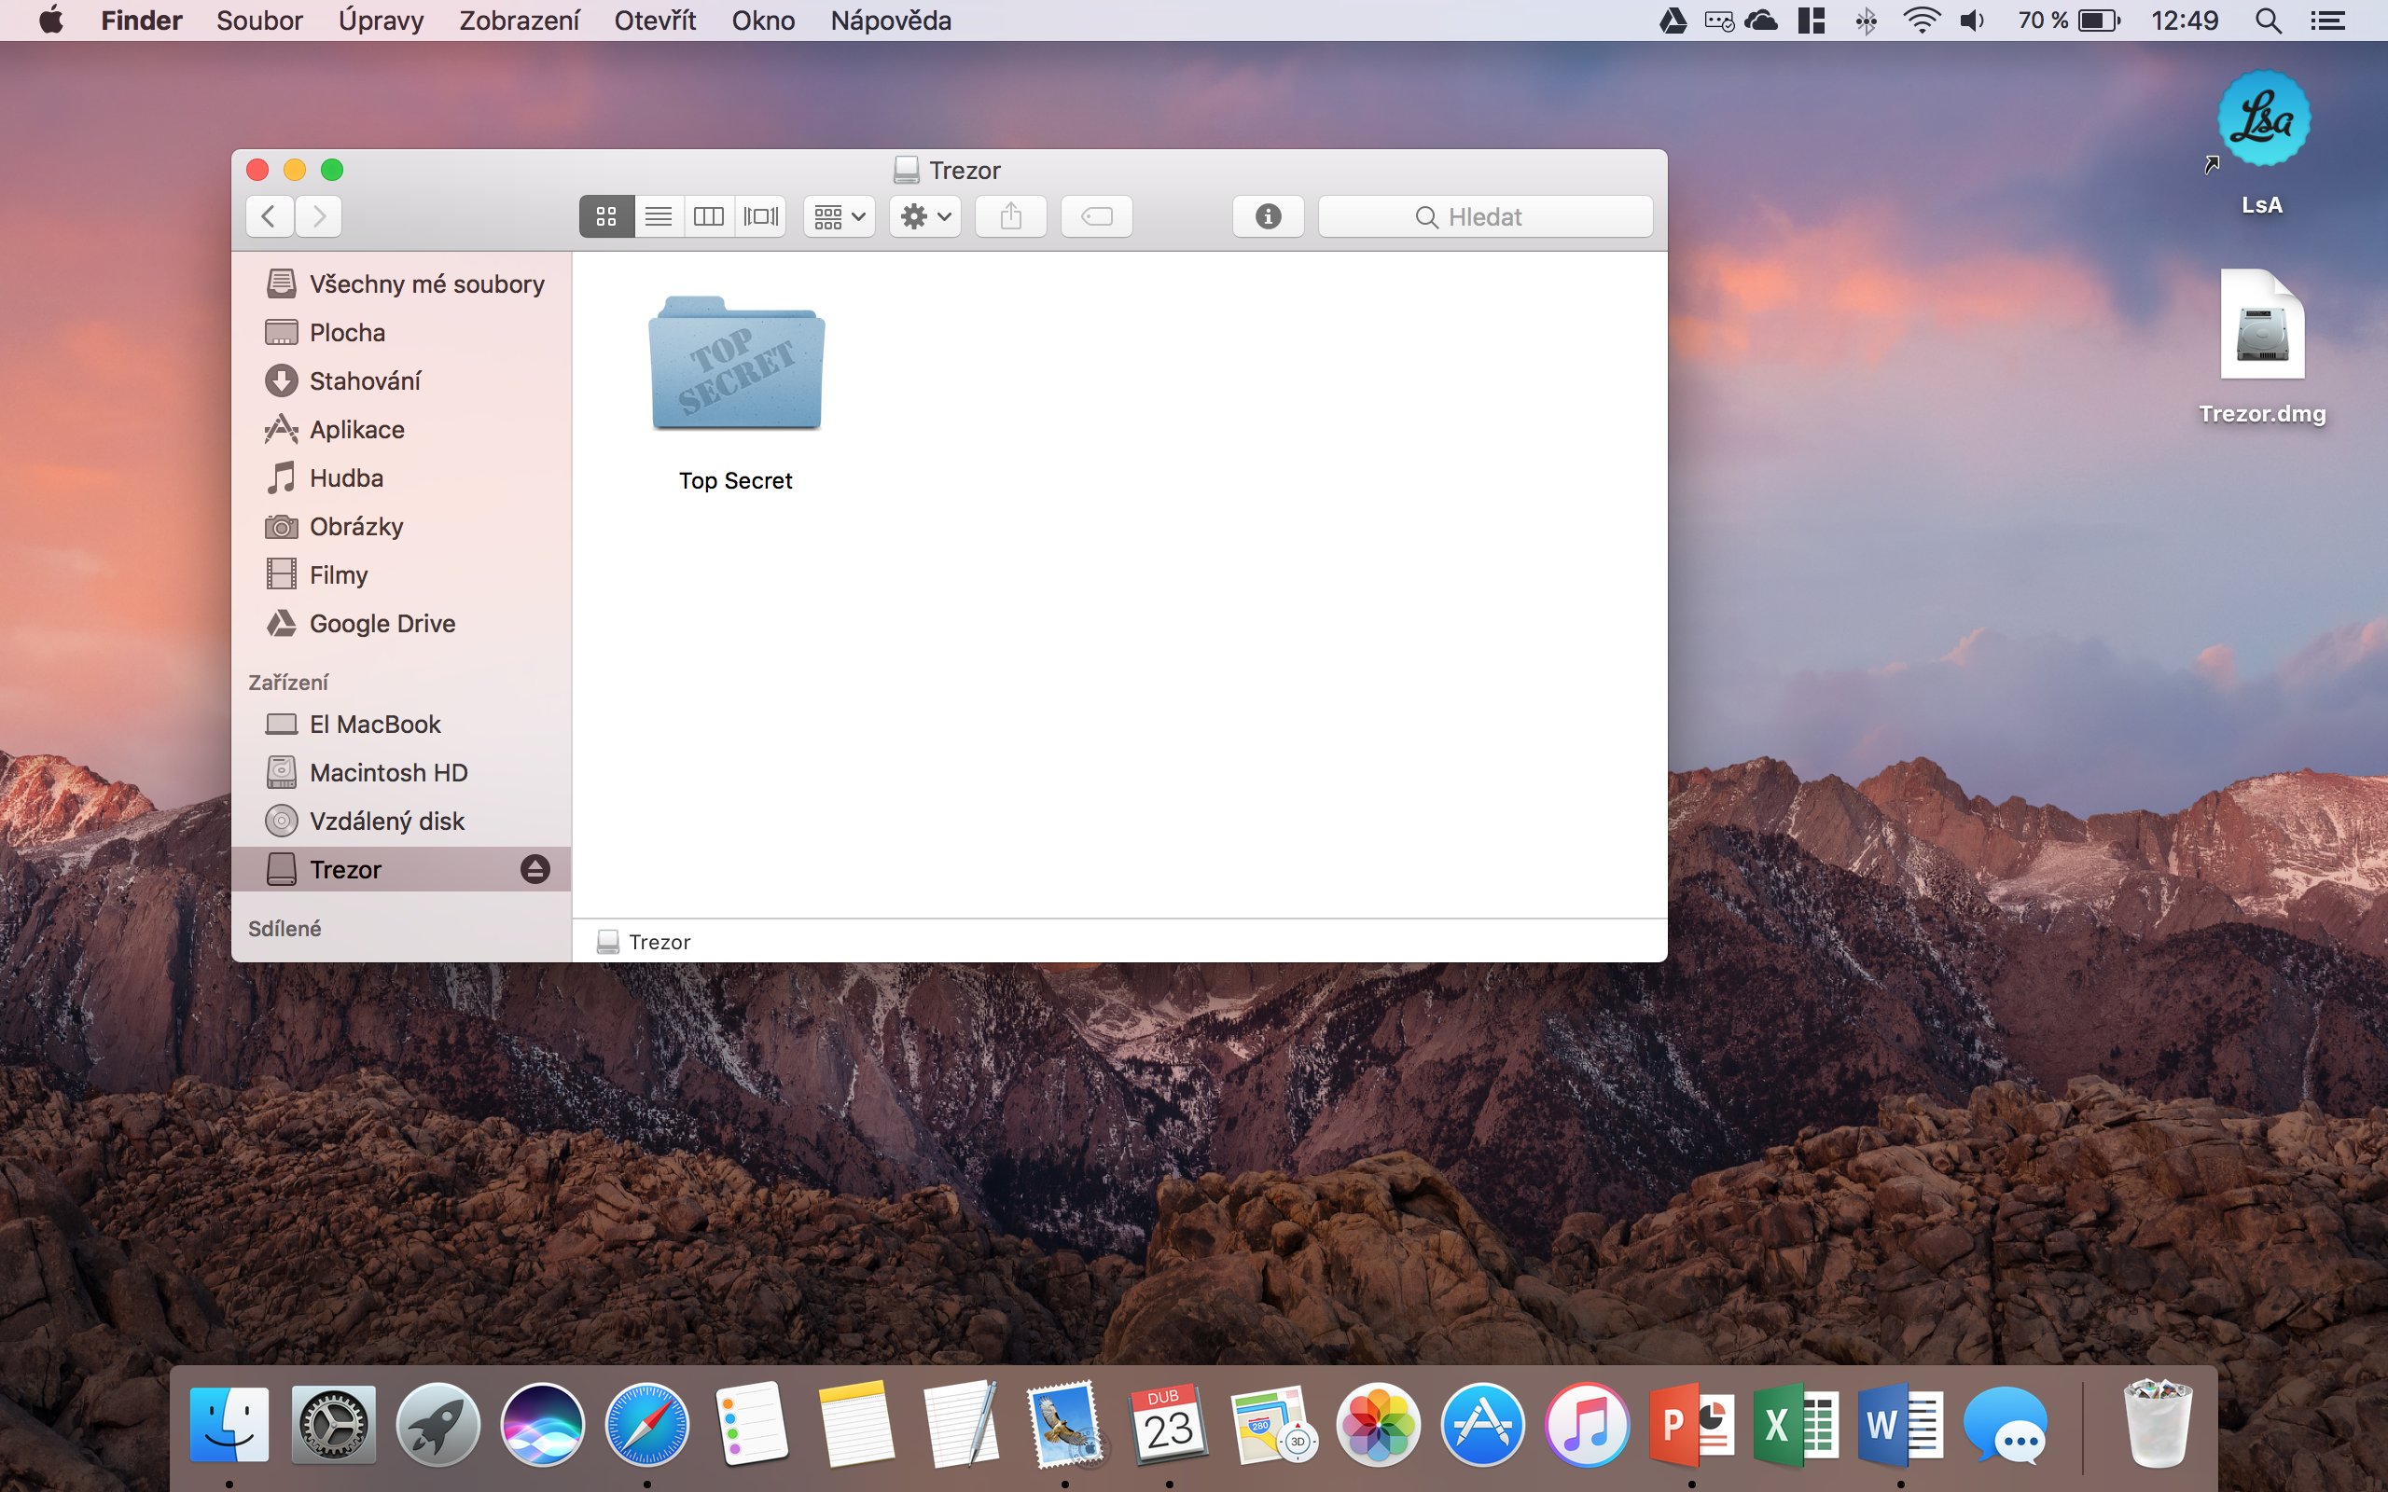Open the gear Action dropdown menu
This screenshot has height=1492, width=2388.
click(x=924, y=216)
